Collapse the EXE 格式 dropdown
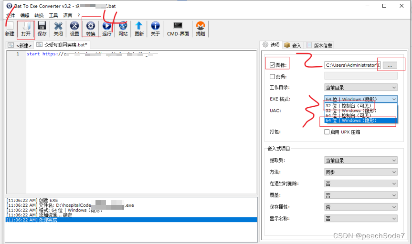 click(361, 99)
